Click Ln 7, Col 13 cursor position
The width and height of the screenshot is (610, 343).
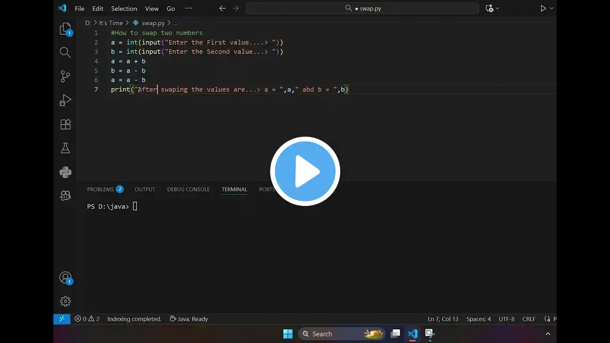click(443, 319)
